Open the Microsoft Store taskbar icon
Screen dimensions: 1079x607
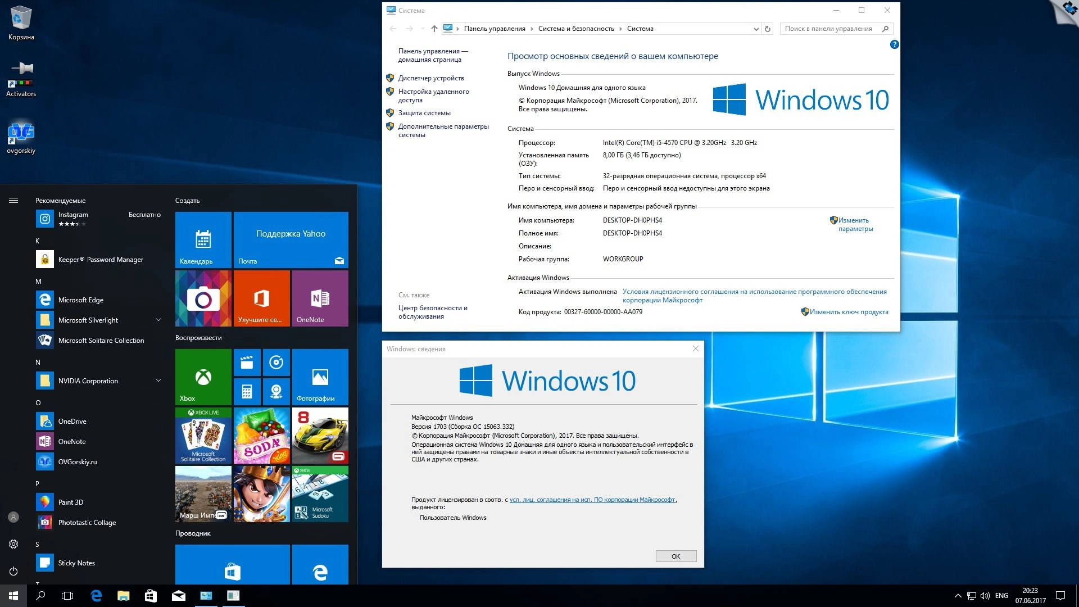pos(151,595)
